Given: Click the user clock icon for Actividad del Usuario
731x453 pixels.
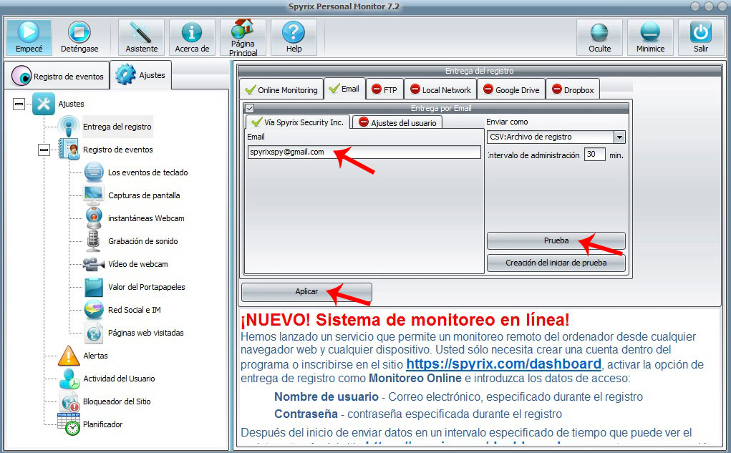Looking at the screenshot, I should pos(69,379).
